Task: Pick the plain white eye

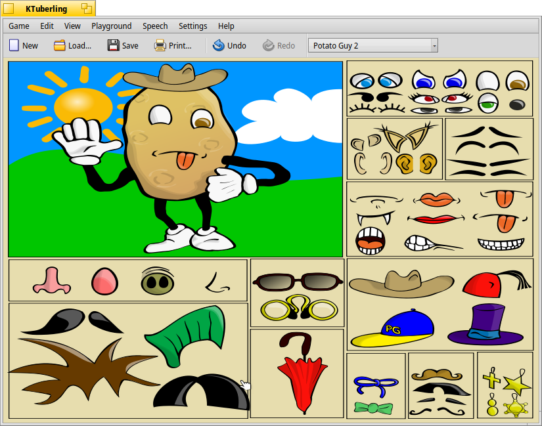Action: [x=487, y=81]
